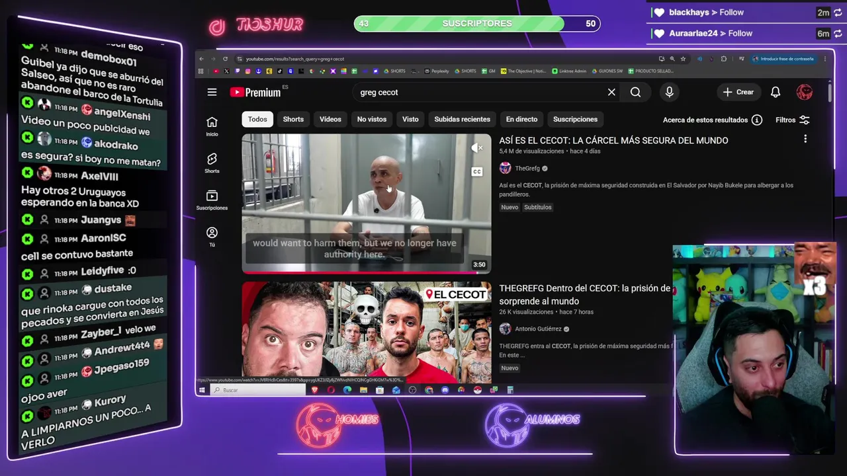Open The Objective bookmark
847x476 pixels.
coord(523,71)
